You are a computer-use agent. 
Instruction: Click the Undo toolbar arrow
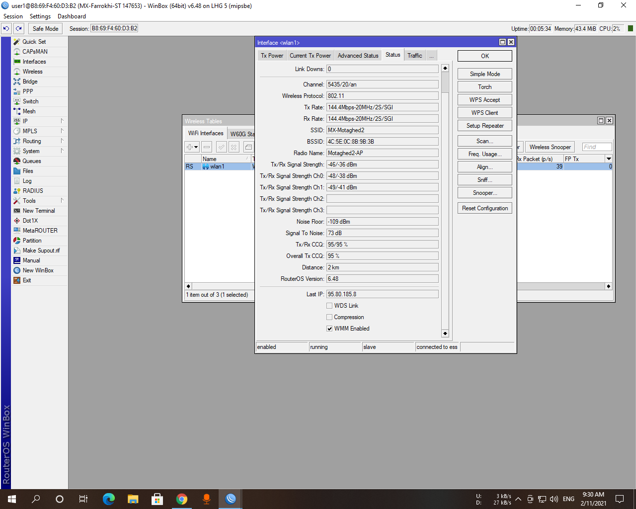6,29
